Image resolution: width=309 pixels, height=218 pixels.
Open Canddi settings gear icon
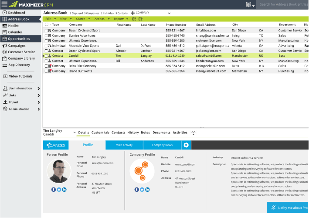point(186,145)
